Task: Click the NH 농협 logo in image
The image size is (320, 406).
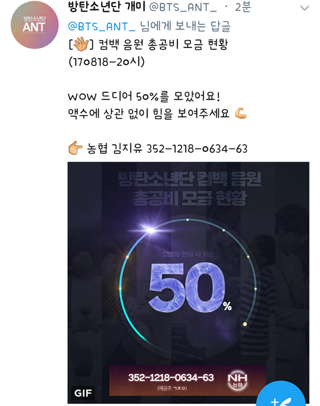Action: (x=237, y=381)
